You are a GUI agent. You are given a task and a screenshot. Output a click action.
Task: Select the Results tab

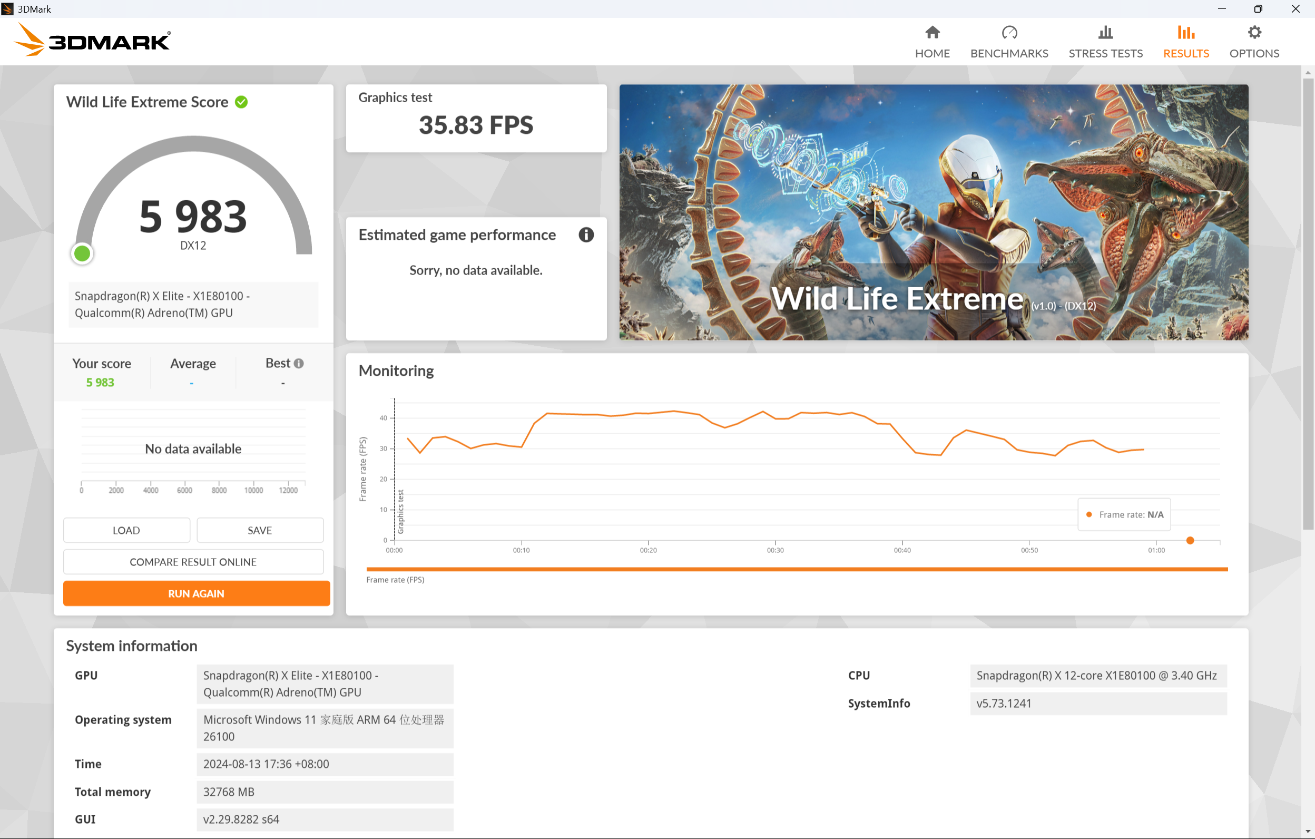click(x=1185, y=42)
